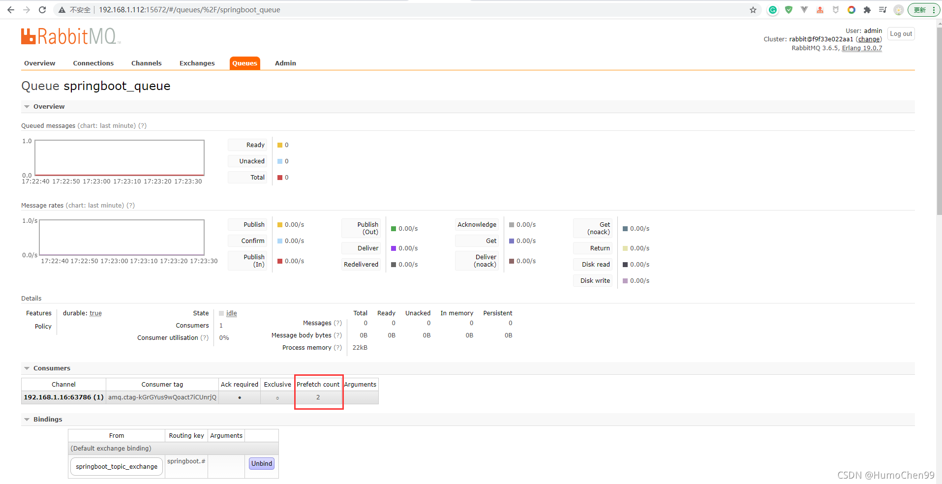Click the light blue Unacked swatch
This screenshot has width=942, height=484.
tap(280, 161)
